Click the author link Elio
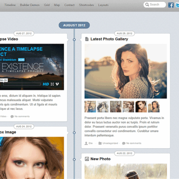 91,143
